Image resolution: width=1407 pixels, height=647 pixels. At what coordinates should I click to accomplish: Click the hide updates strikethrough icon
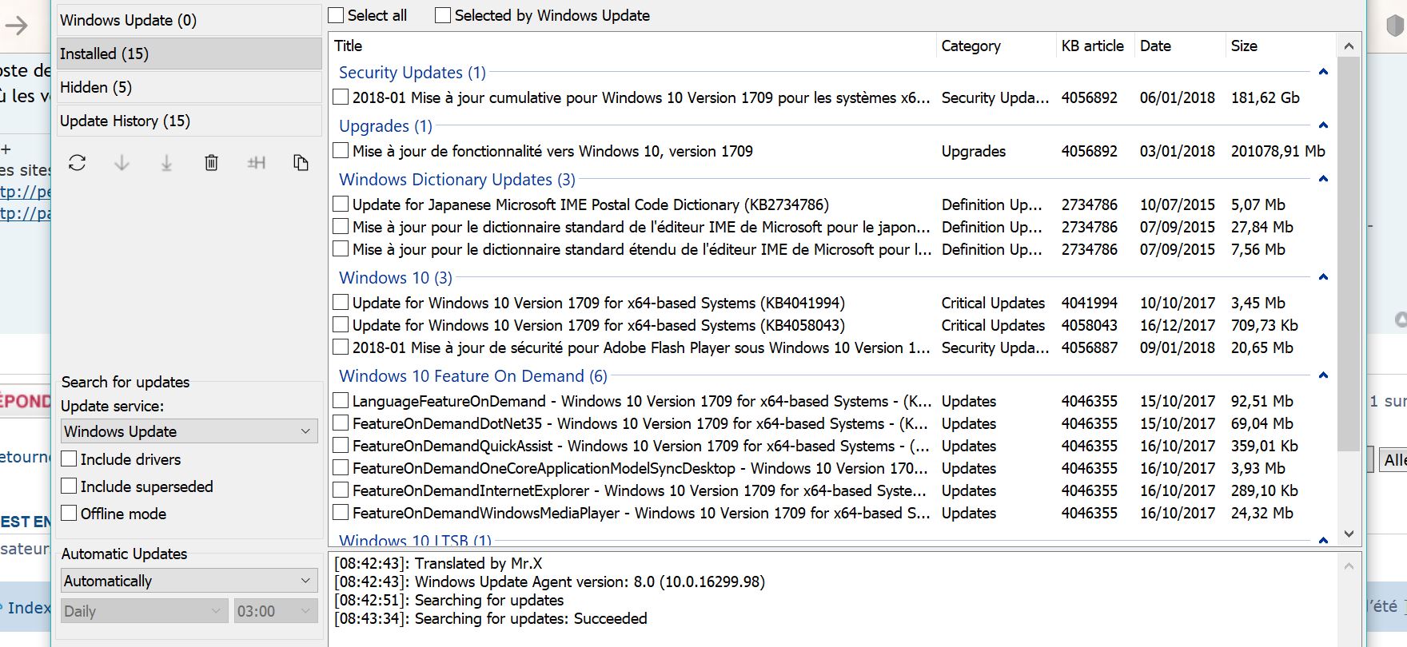256,163
